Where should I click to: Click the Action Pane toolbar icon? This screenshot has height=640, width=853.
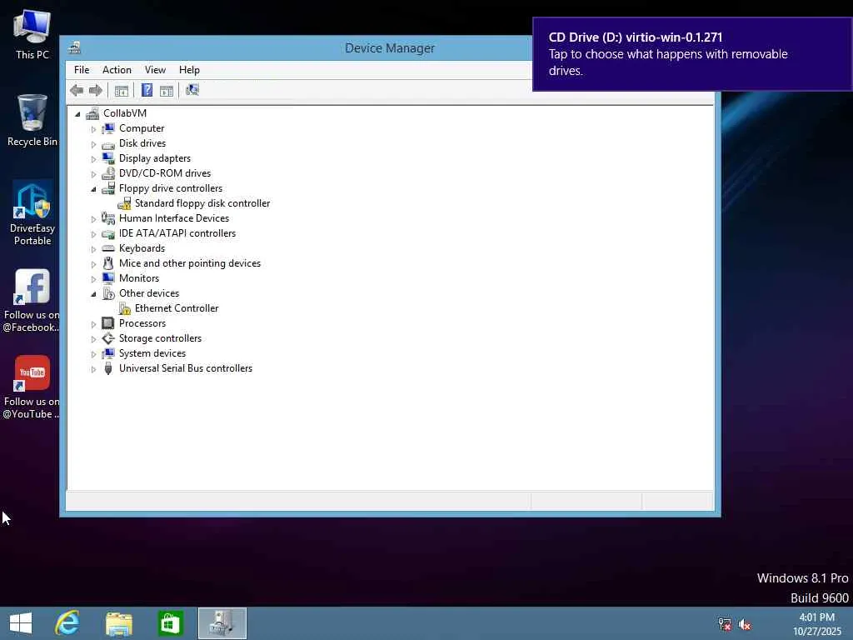(x=167, y=90)
